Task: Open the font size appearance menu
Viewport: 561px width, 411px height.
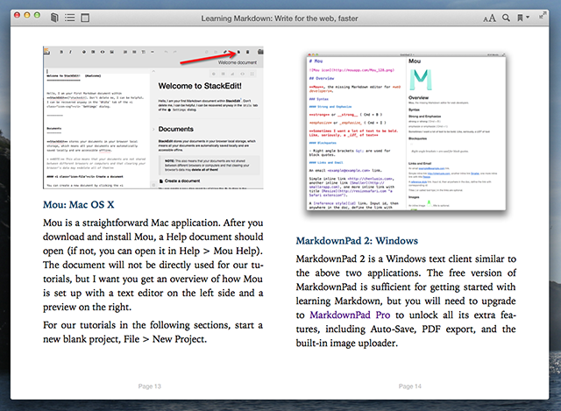Action: point(489,18)
